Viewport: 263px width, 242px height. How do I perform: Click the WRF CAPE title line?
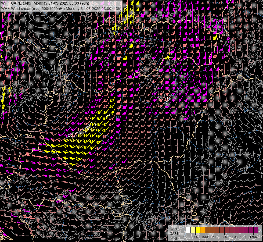point(45,3)
